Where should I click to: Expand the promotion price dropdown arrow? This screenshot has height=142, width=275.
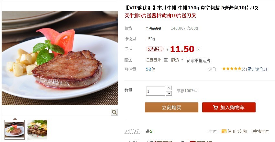point(198,49)
